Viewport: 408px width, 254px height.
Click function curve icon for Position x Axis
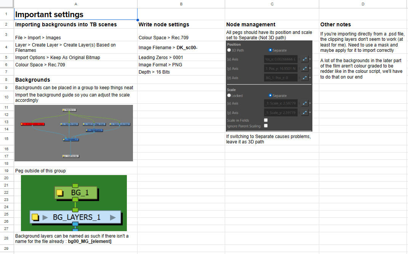click(x=304, y=59)
